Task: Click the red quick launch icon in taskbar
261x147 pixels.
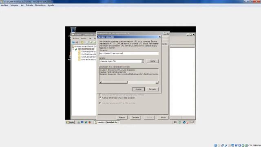Action: tap(90, 122)
